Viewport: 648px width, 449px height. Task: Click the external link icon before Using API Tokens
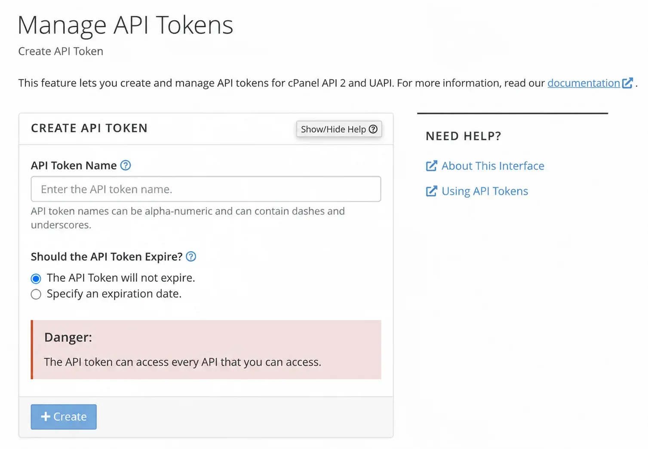pyautogui.click(x=431, y=191)
